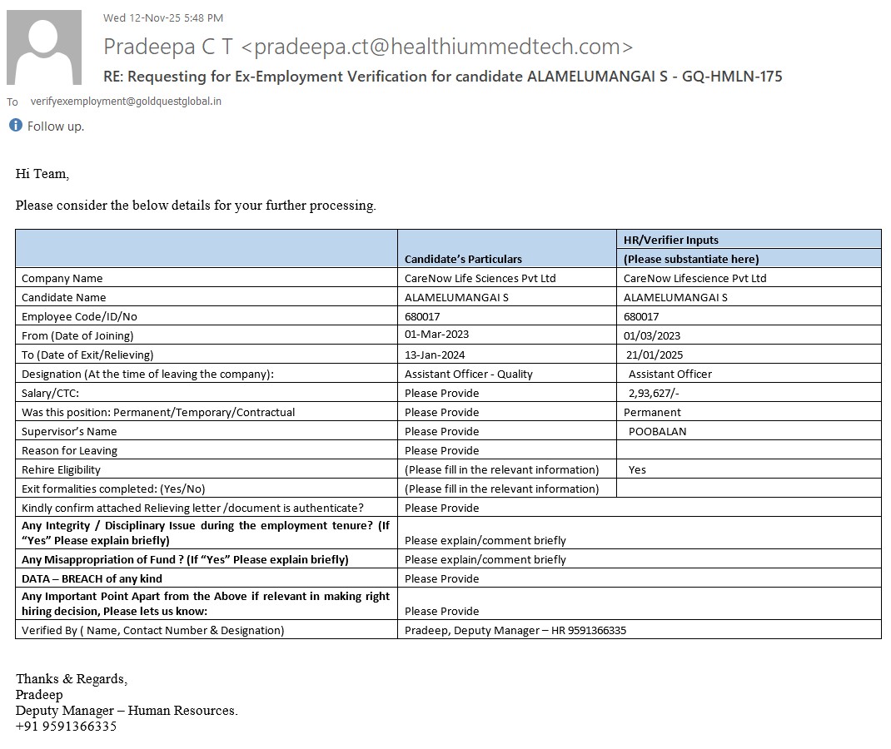
Task: Click 'Kindly confirm attached Relieving letter' row label
Action: 192,508
